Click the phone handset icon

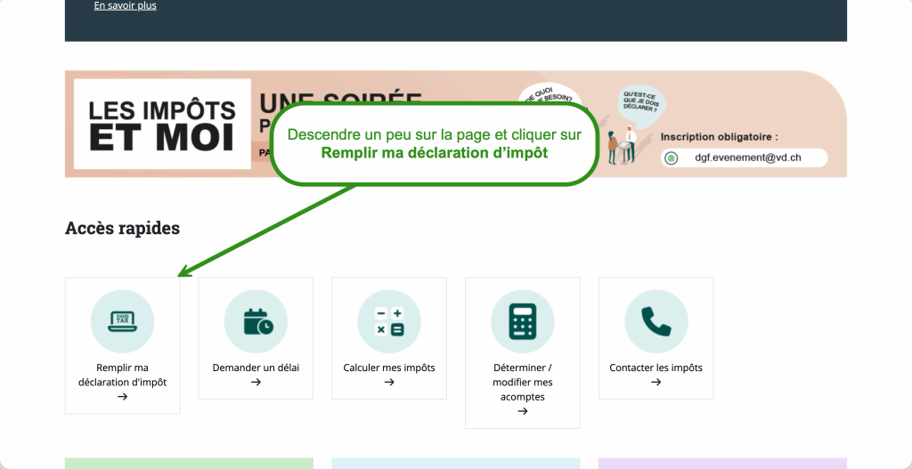click(x=655, y=321)
